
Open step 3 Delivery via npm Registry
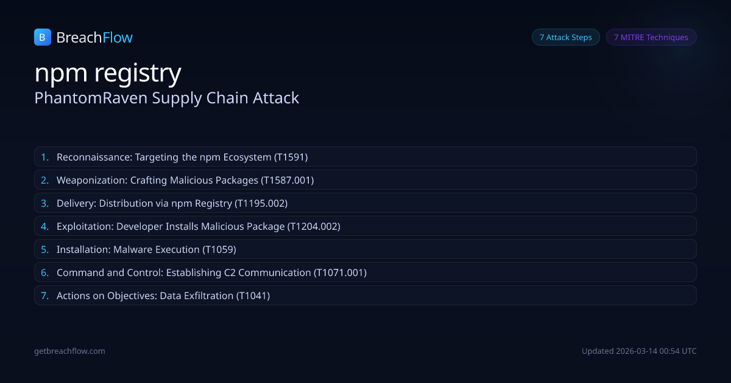click(365, 203)
